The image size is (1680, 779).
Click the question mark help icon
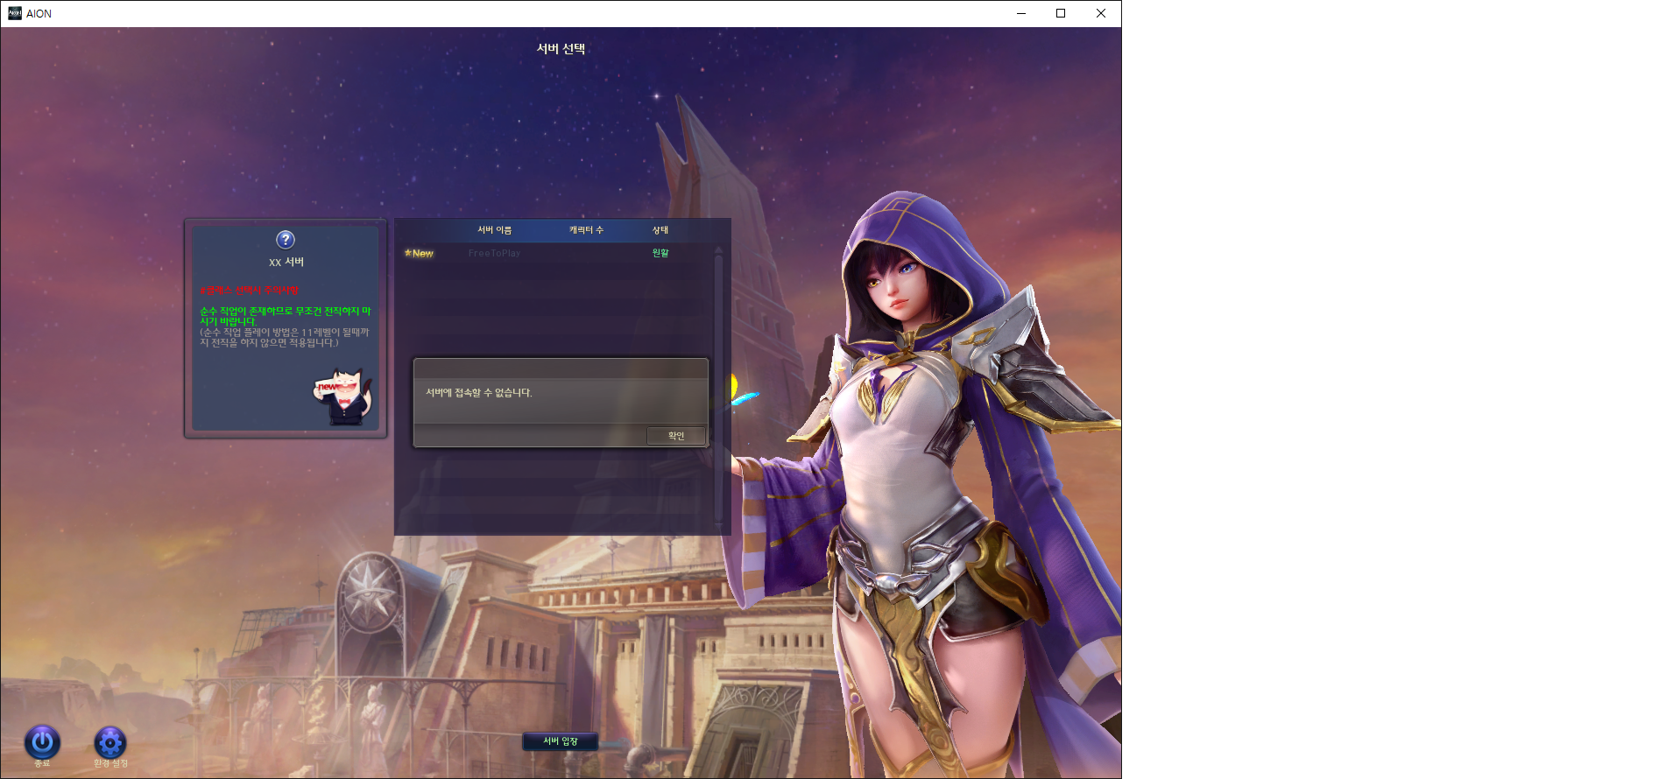point(286,240)
